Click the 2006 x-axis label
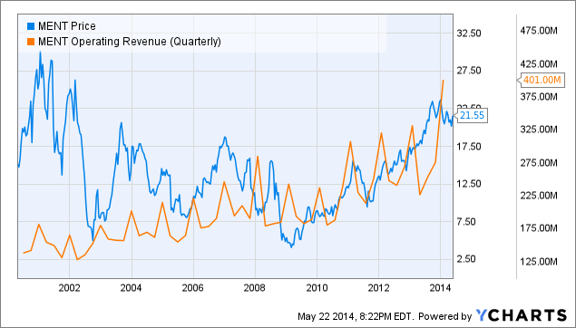Screen dimensions: 576x328 [192, 288]
